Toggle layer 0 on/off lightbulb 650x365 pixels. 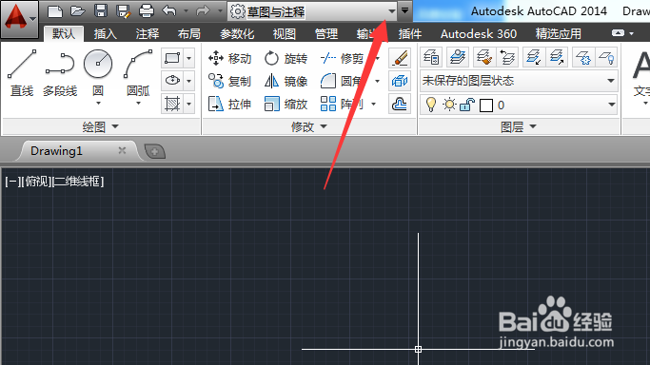[x=431, y=105]
